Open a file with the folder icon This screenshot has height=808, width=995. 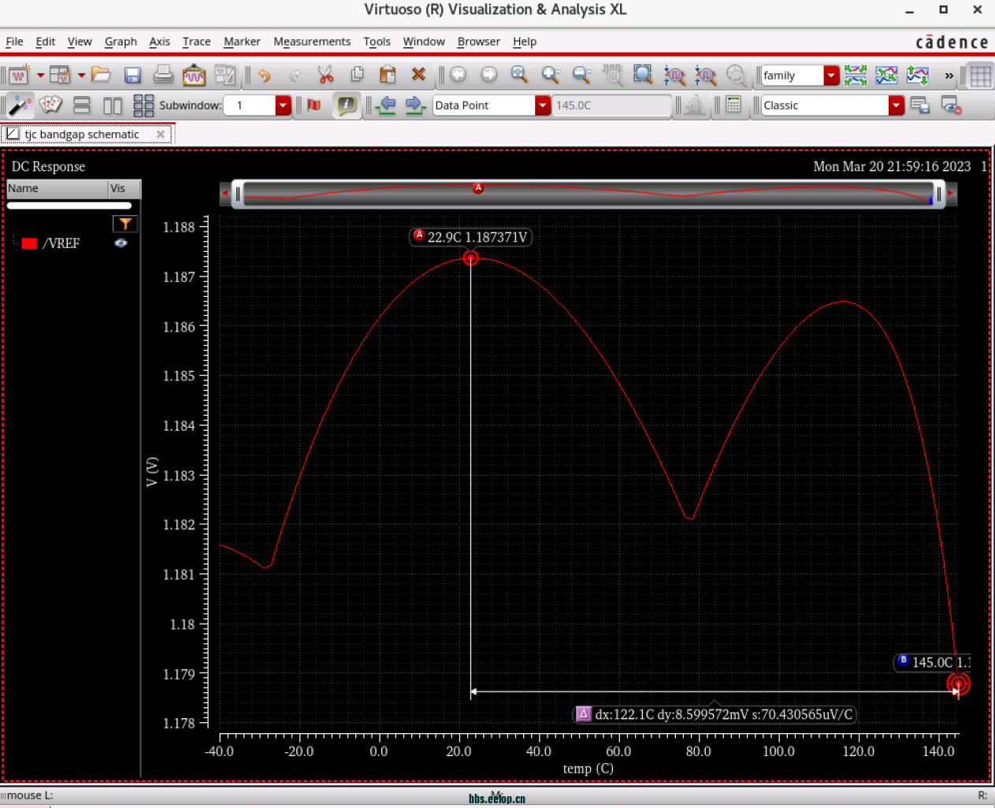101,75
